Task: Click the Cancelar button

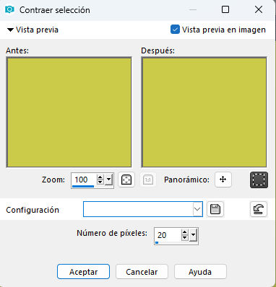Action: click(x=142, y=272)
